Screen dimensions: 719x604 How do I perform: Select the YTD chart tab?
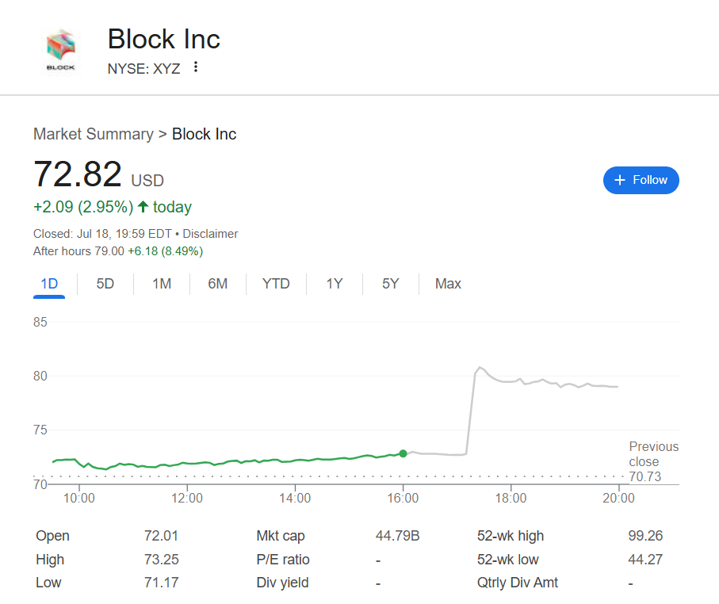(276, 284)
